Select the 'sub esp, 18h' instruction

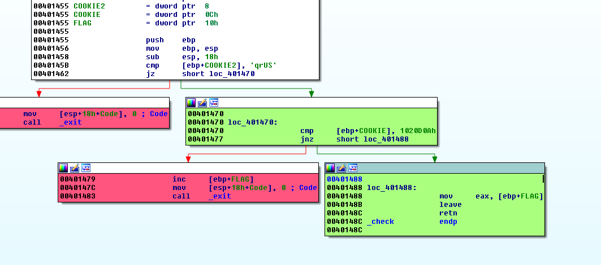tap(182, 57)
